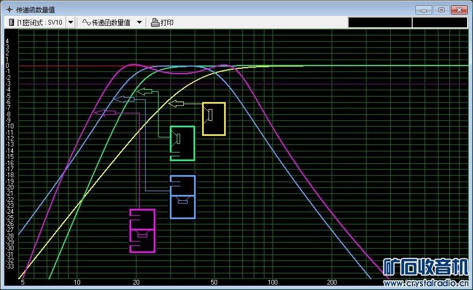Click the 传递函数量值 graph type button

pyautogui.click(x=106, y=23)
